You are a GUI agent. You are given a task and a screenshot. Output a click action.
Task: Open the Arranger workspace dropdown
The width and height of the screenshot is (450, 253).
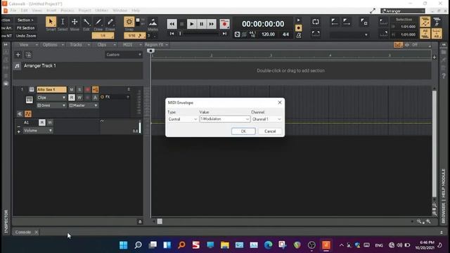point(403,11)
